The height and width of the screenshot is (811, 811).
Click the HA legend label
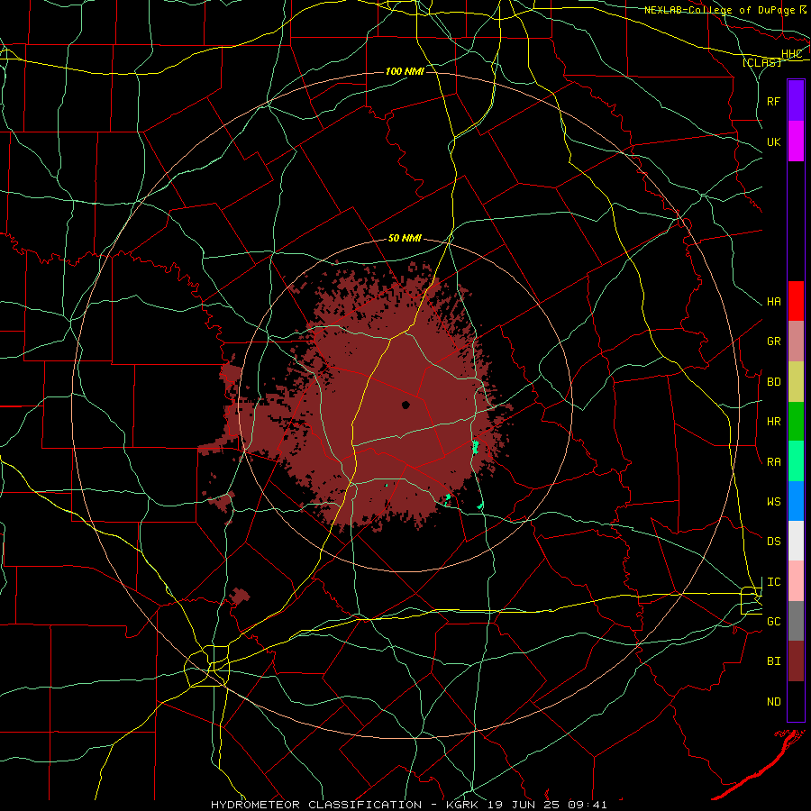(773, 302)
